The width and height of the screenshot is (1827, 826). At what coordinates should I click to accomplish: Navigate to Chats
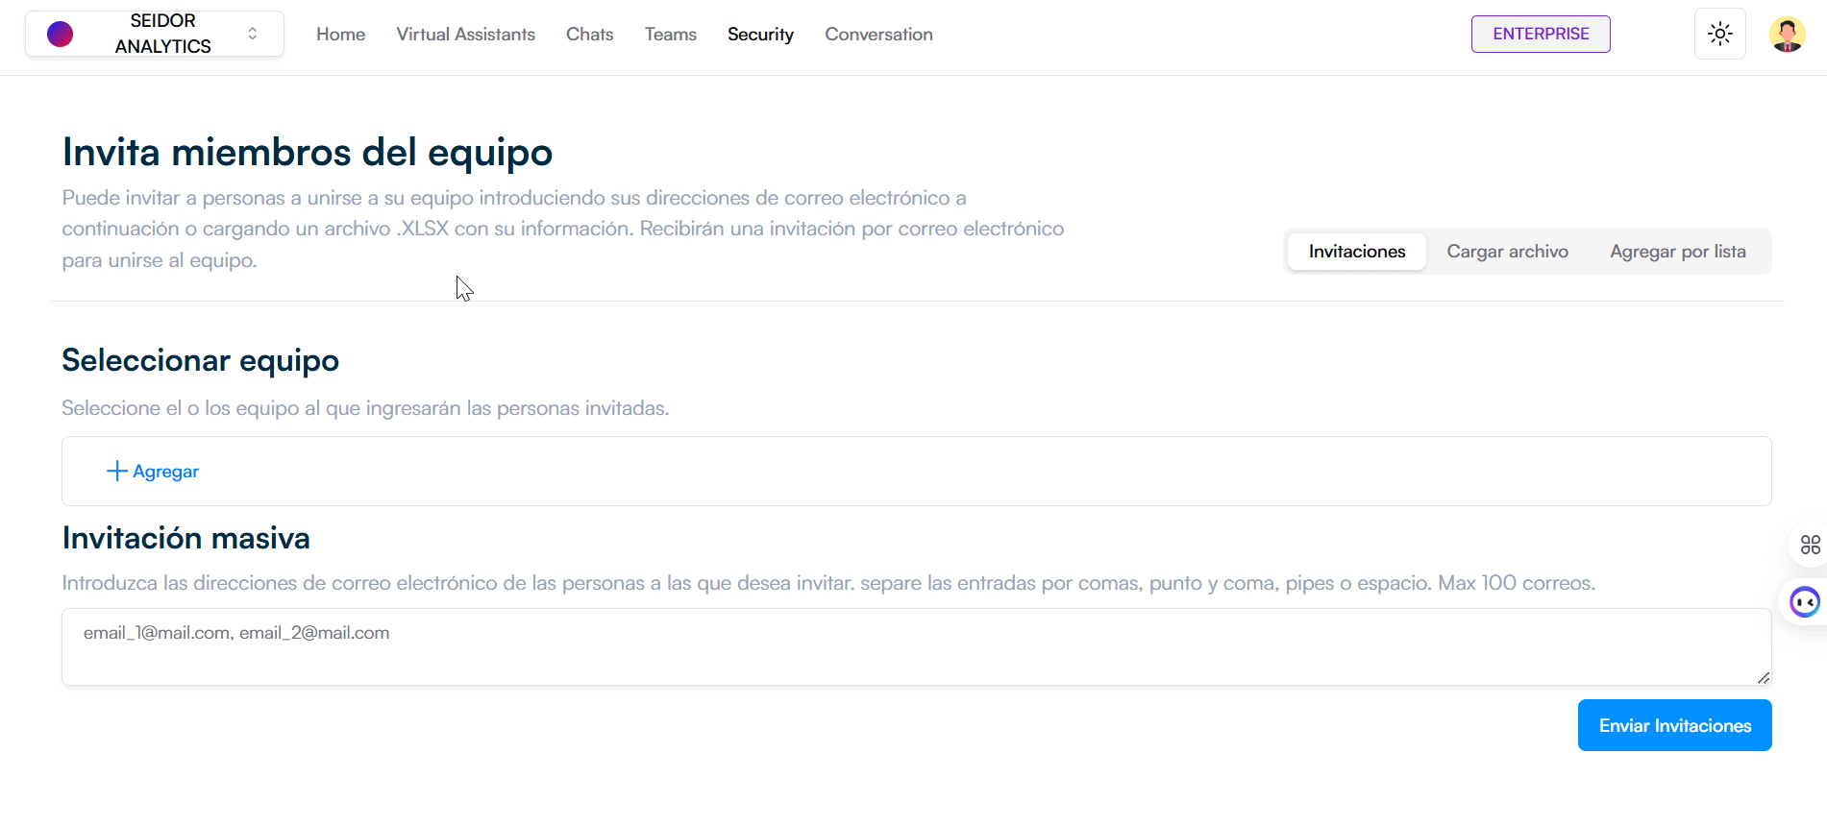[x=589, y=35]
